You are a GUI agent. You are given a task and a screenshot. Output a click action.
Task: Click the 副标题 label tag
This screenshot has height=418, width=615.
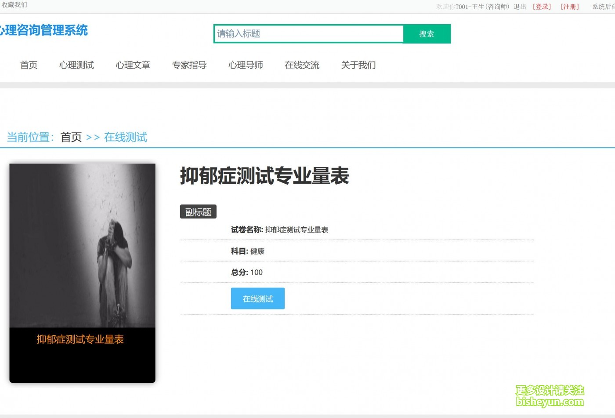coord(198,212)
